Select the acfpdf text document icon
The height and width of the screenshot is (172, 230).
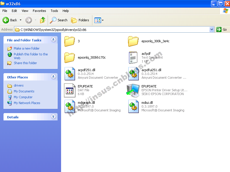(x=133, y=57)
